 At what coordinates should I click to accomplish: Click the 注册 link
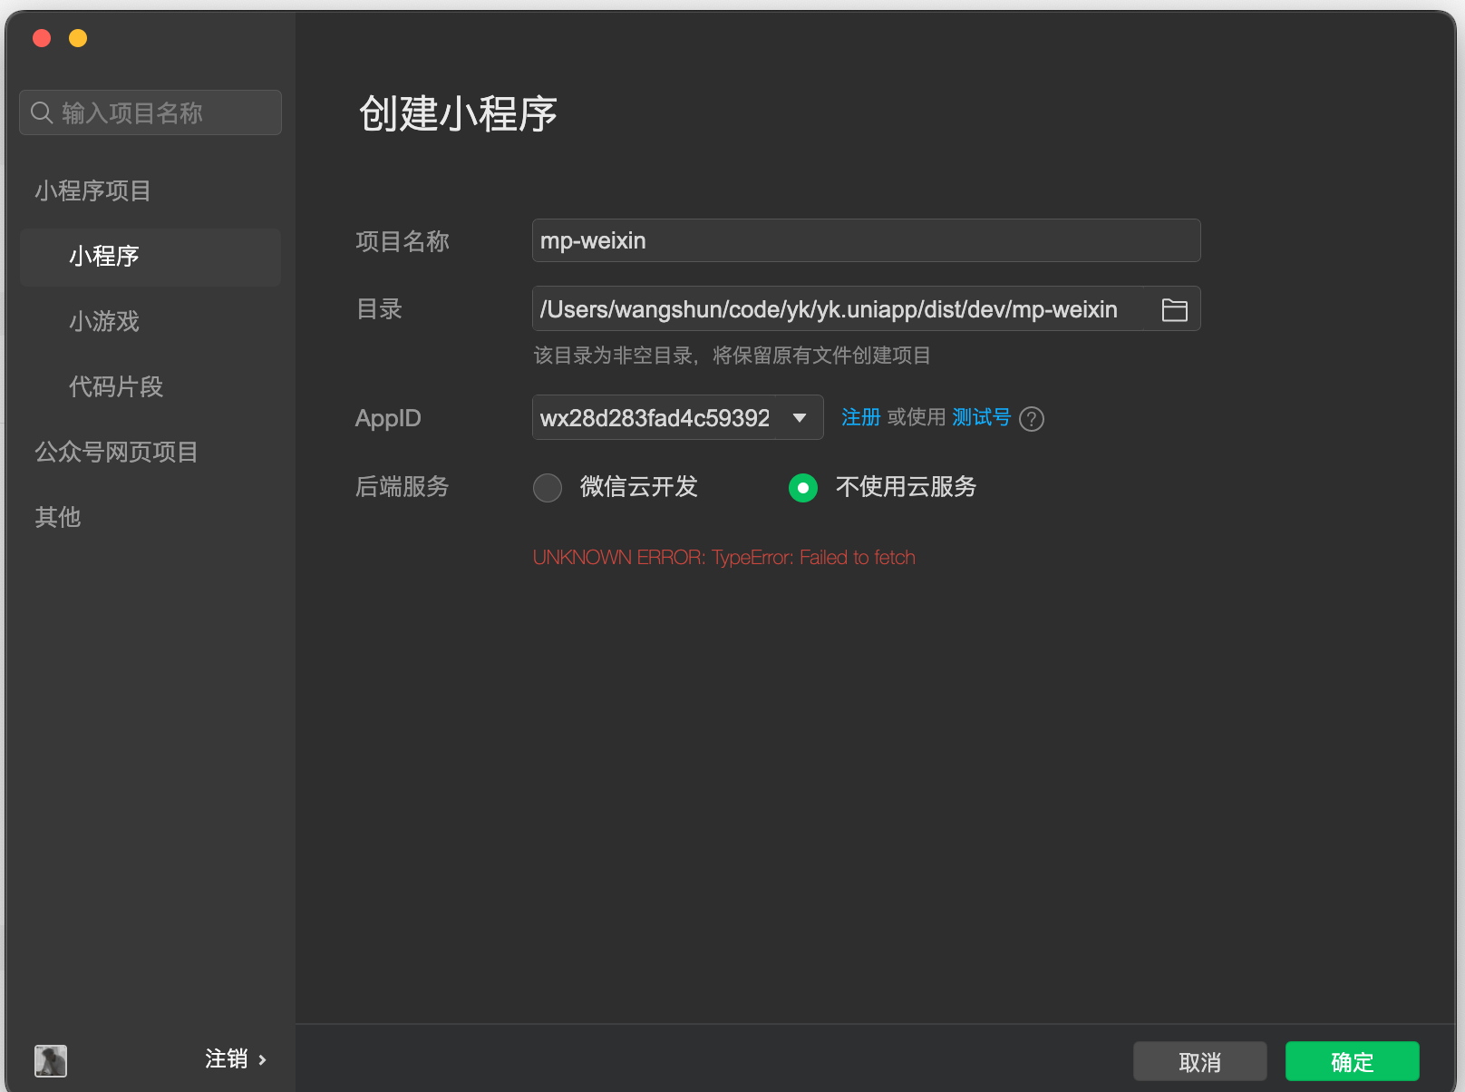(861, 417)
